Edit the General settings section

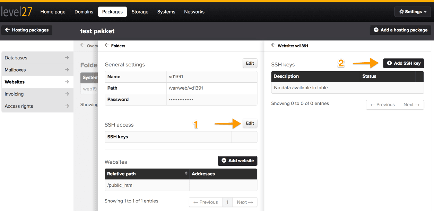(x=250, y=63)
